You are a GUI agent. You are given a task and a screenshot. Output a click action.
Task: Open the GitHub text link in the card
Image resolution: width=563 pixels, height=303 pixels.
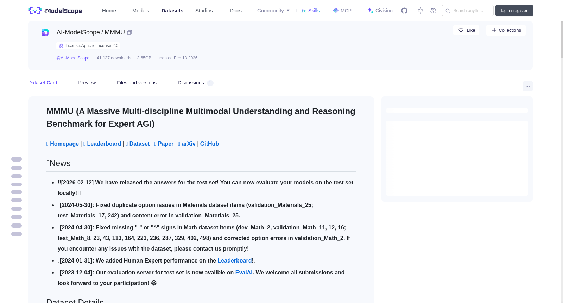[209, 144]
